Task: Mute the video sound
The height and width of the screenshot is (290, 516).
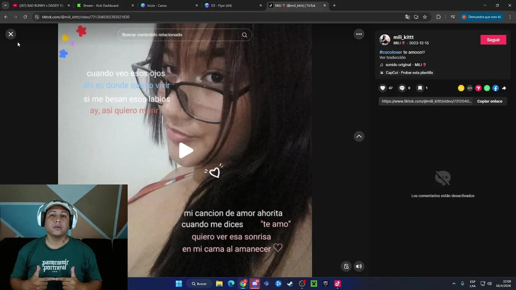Action: coord(359,266)
